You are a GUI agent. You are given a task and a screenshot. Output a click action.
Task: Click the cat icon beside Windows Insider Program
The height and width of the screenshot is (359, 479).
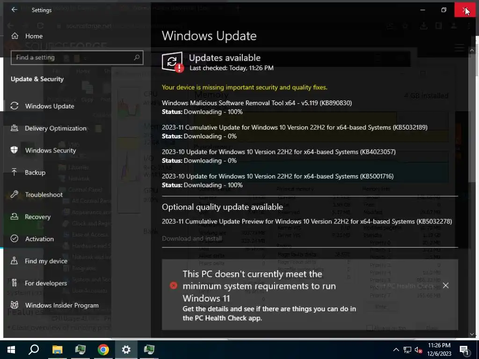coord(15,305)
